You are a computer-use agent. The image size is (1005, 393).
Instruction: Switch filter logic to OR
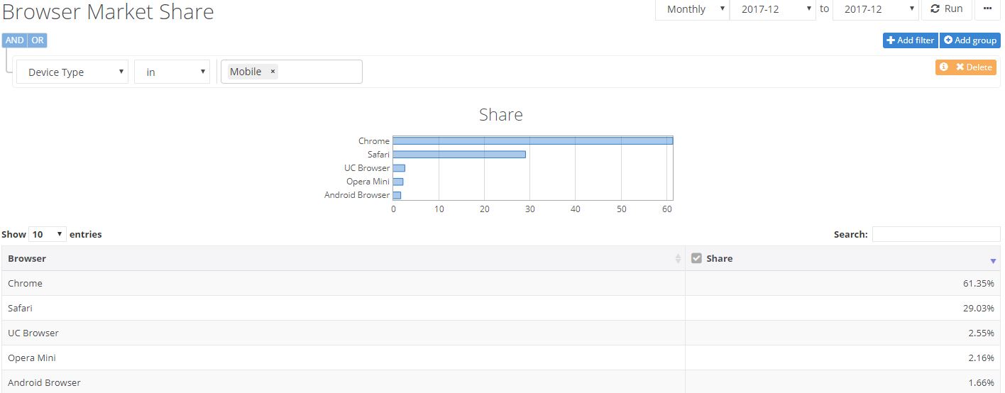[x=38, y=40]
